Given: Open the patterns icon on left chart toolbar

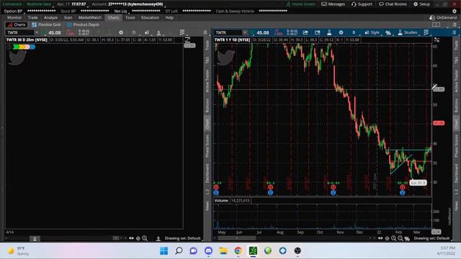Looking at the screenshot, I should [182, 32].
